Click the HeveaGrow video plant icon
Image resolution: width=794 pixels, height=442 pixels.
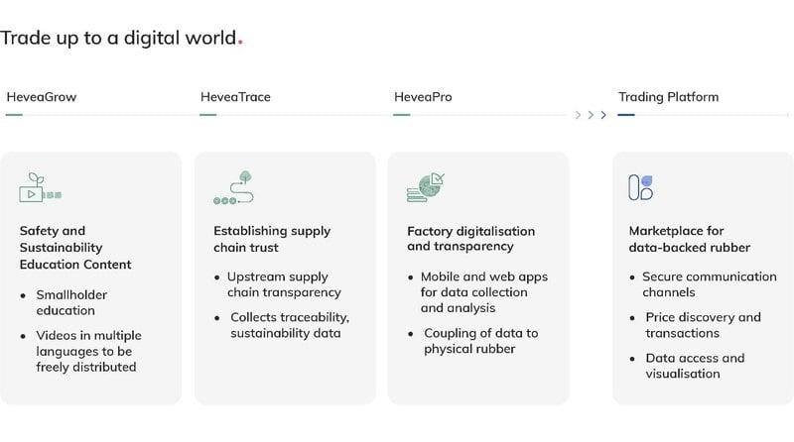41,188
